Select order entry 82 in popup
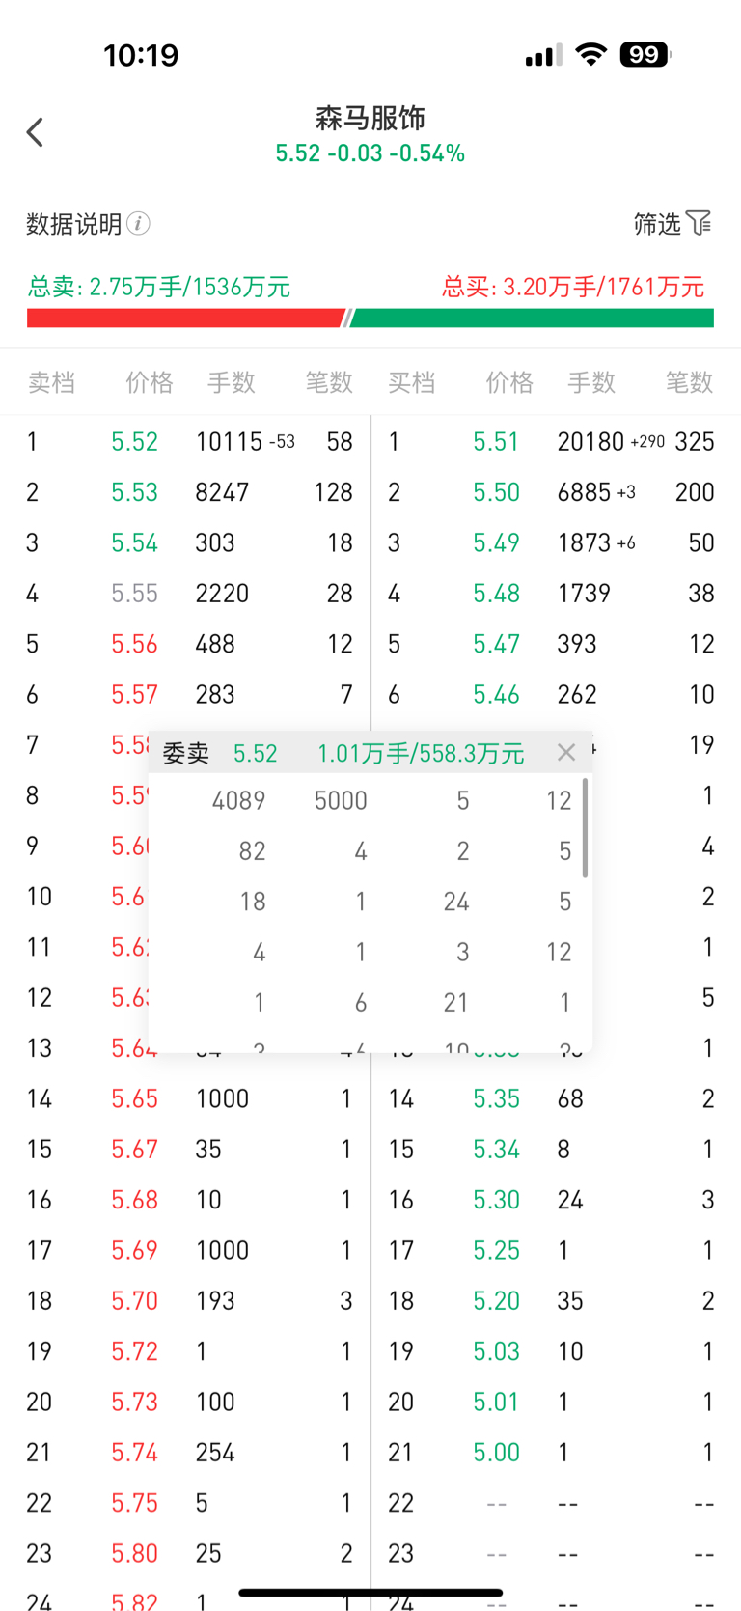This screenshot has height=1611, width=741. (x=252, y=850)
